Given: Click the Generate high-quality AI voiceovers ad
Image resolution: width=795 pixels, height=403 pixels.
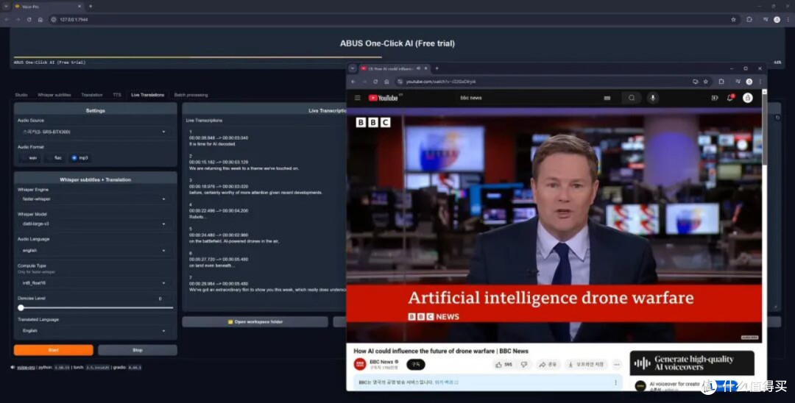Looking at the screenshot, I should pos(692,363).
